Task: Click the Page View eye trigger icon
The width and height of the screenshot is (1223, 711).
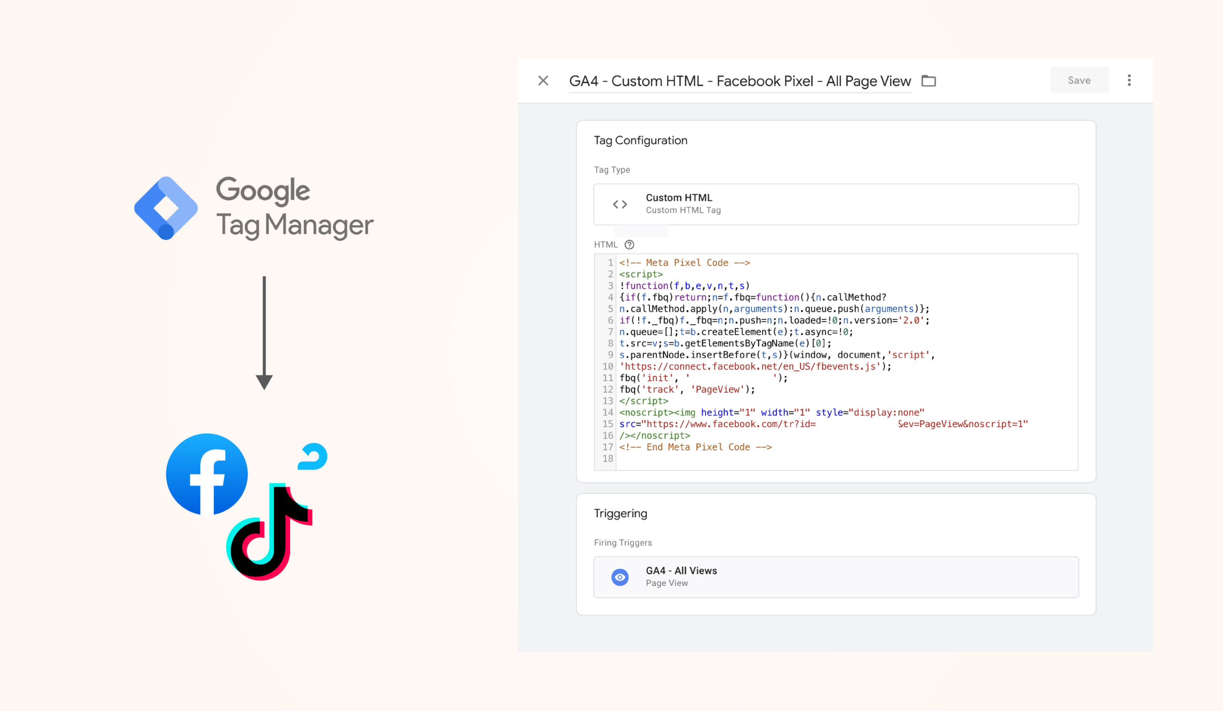Action: [x=620, y=577]
